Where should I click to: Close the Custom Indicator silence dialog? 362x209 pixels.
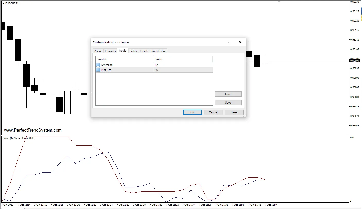coord(240,42)
